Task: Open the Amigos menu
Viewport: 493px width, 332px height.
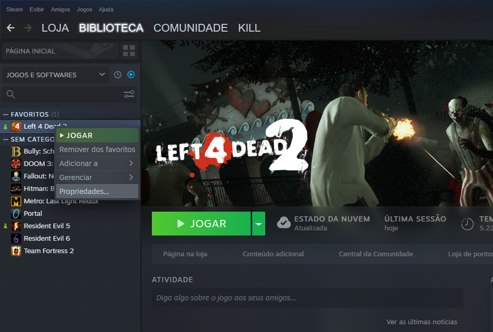Action: pyautogui.click(x=60, y=9)
